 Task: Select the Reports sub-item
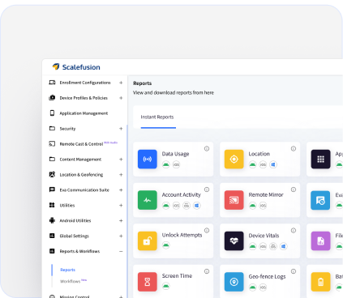tap(67, 270)
